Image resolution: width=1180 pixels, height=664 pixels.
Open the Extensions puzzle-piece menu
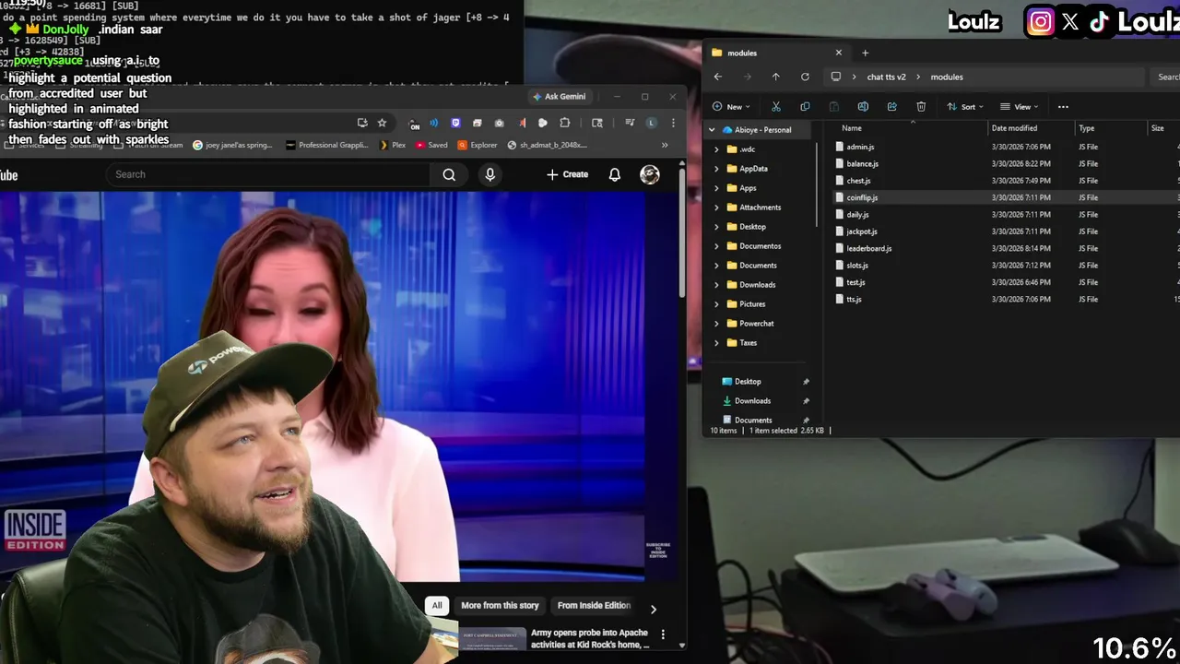click(565, 123)
